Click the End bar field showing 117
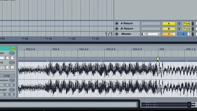Viewport: 197px width, 111px height. pos(2,67)
